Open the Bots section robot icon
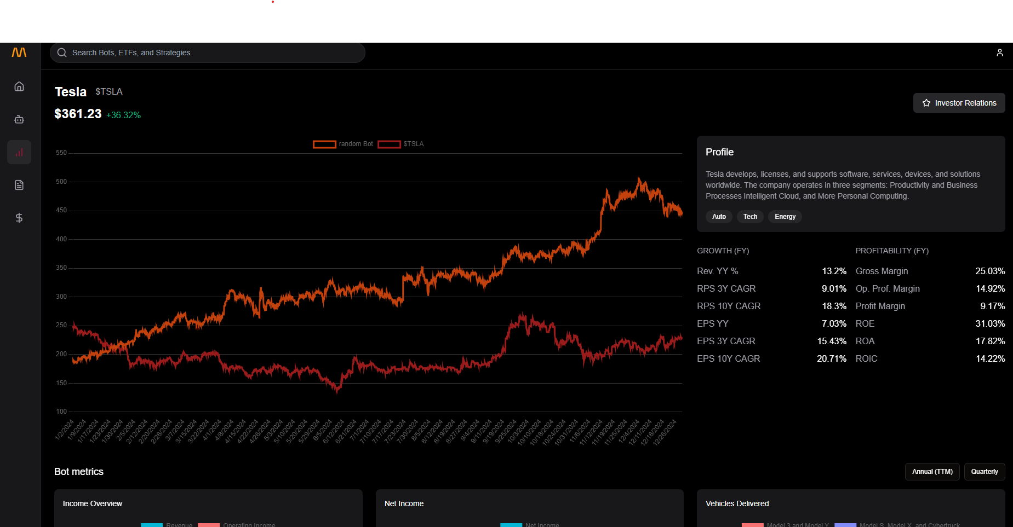This screenshot has height=527, width=1013. 19,119
